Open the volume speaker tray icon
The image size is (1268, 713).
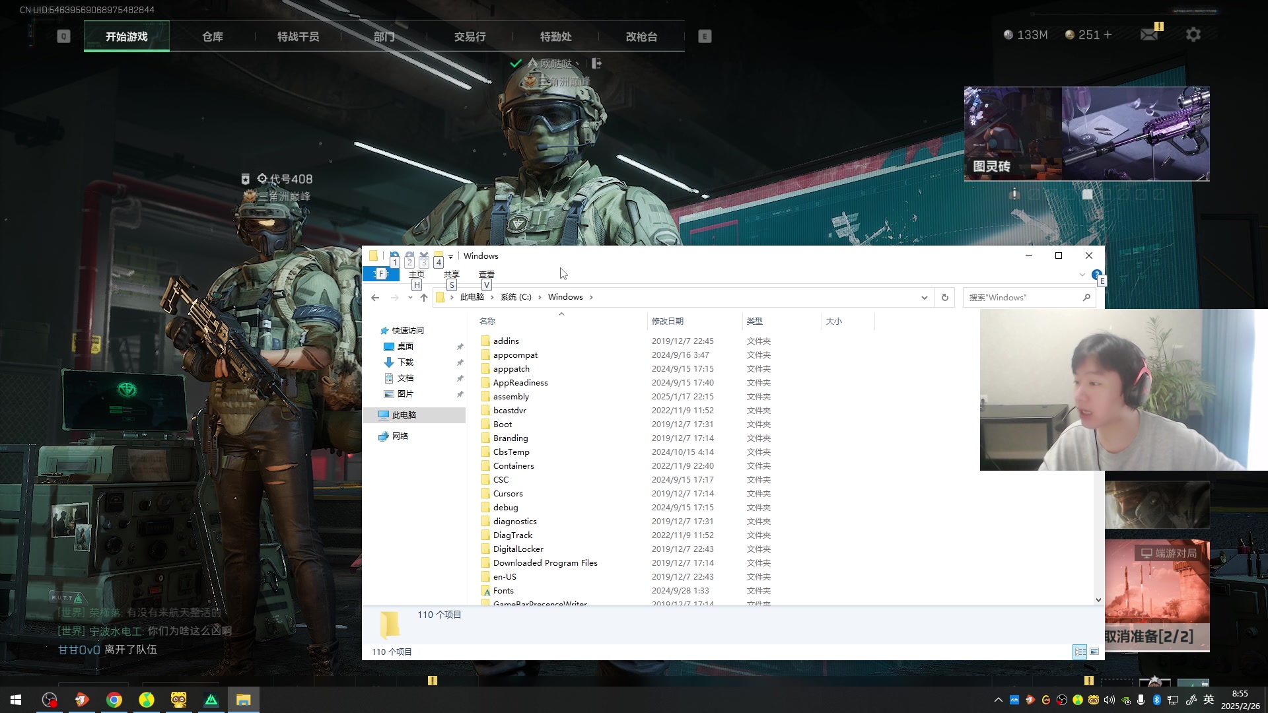[1109, 700]
